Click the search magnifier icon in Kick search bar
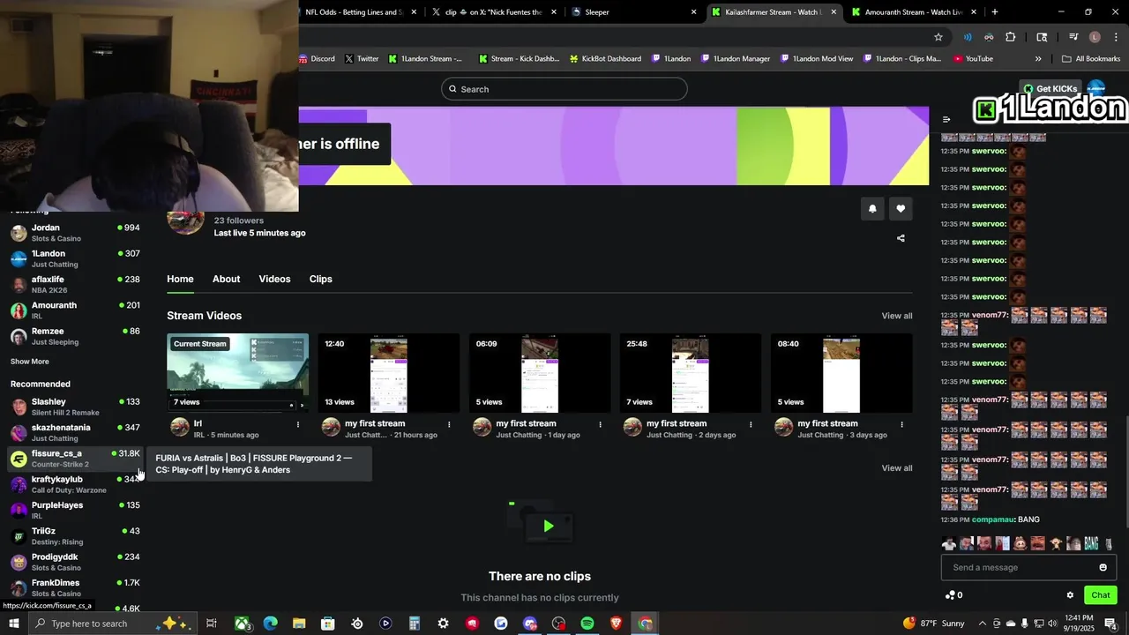This screenshot has width=1129, height=635. (453, 89)
